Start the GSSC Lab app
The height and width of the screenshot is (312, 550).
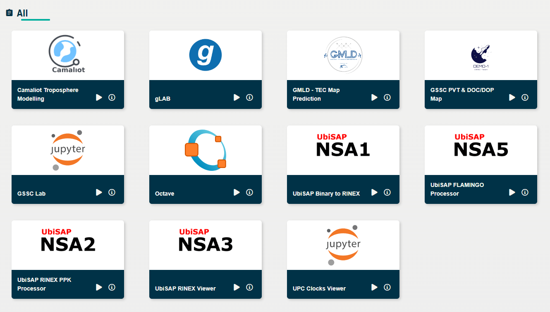click(x=99, y=192)
